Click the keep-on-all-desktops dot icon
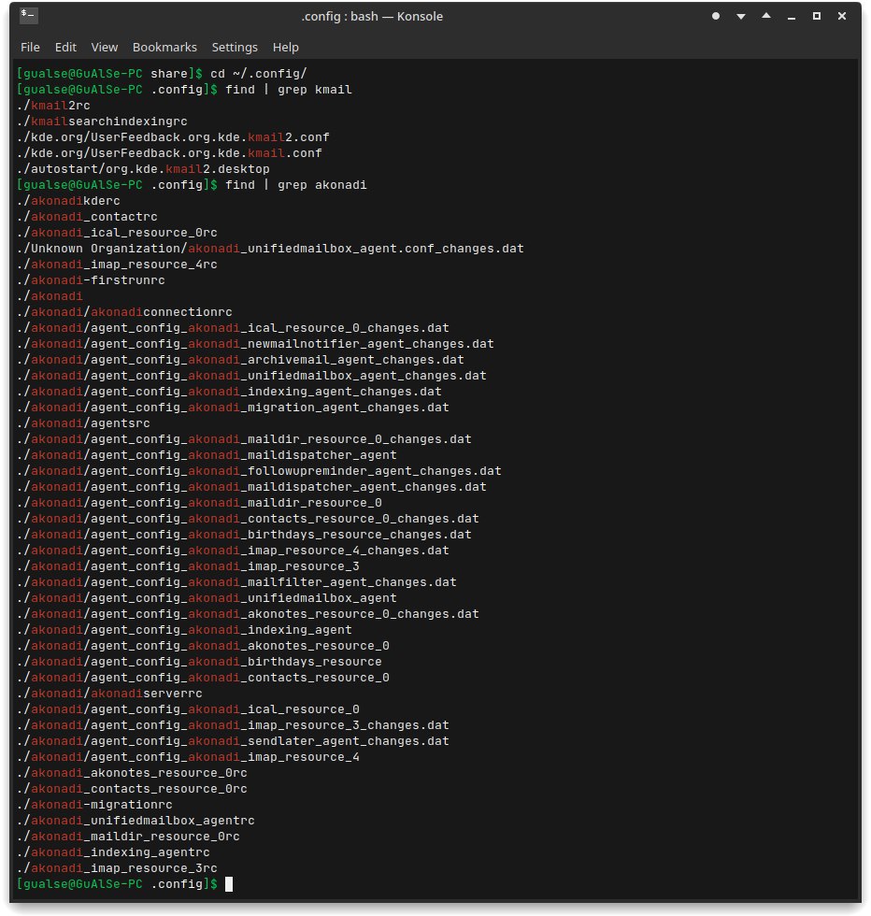The height and width of the screenshot is (916, 871). (x=716, y=17)
